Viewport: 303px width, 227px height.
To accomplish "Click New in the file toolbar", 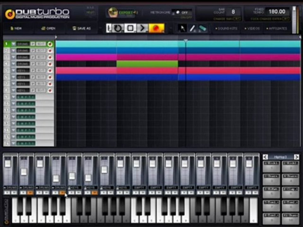I will [16, 28].
